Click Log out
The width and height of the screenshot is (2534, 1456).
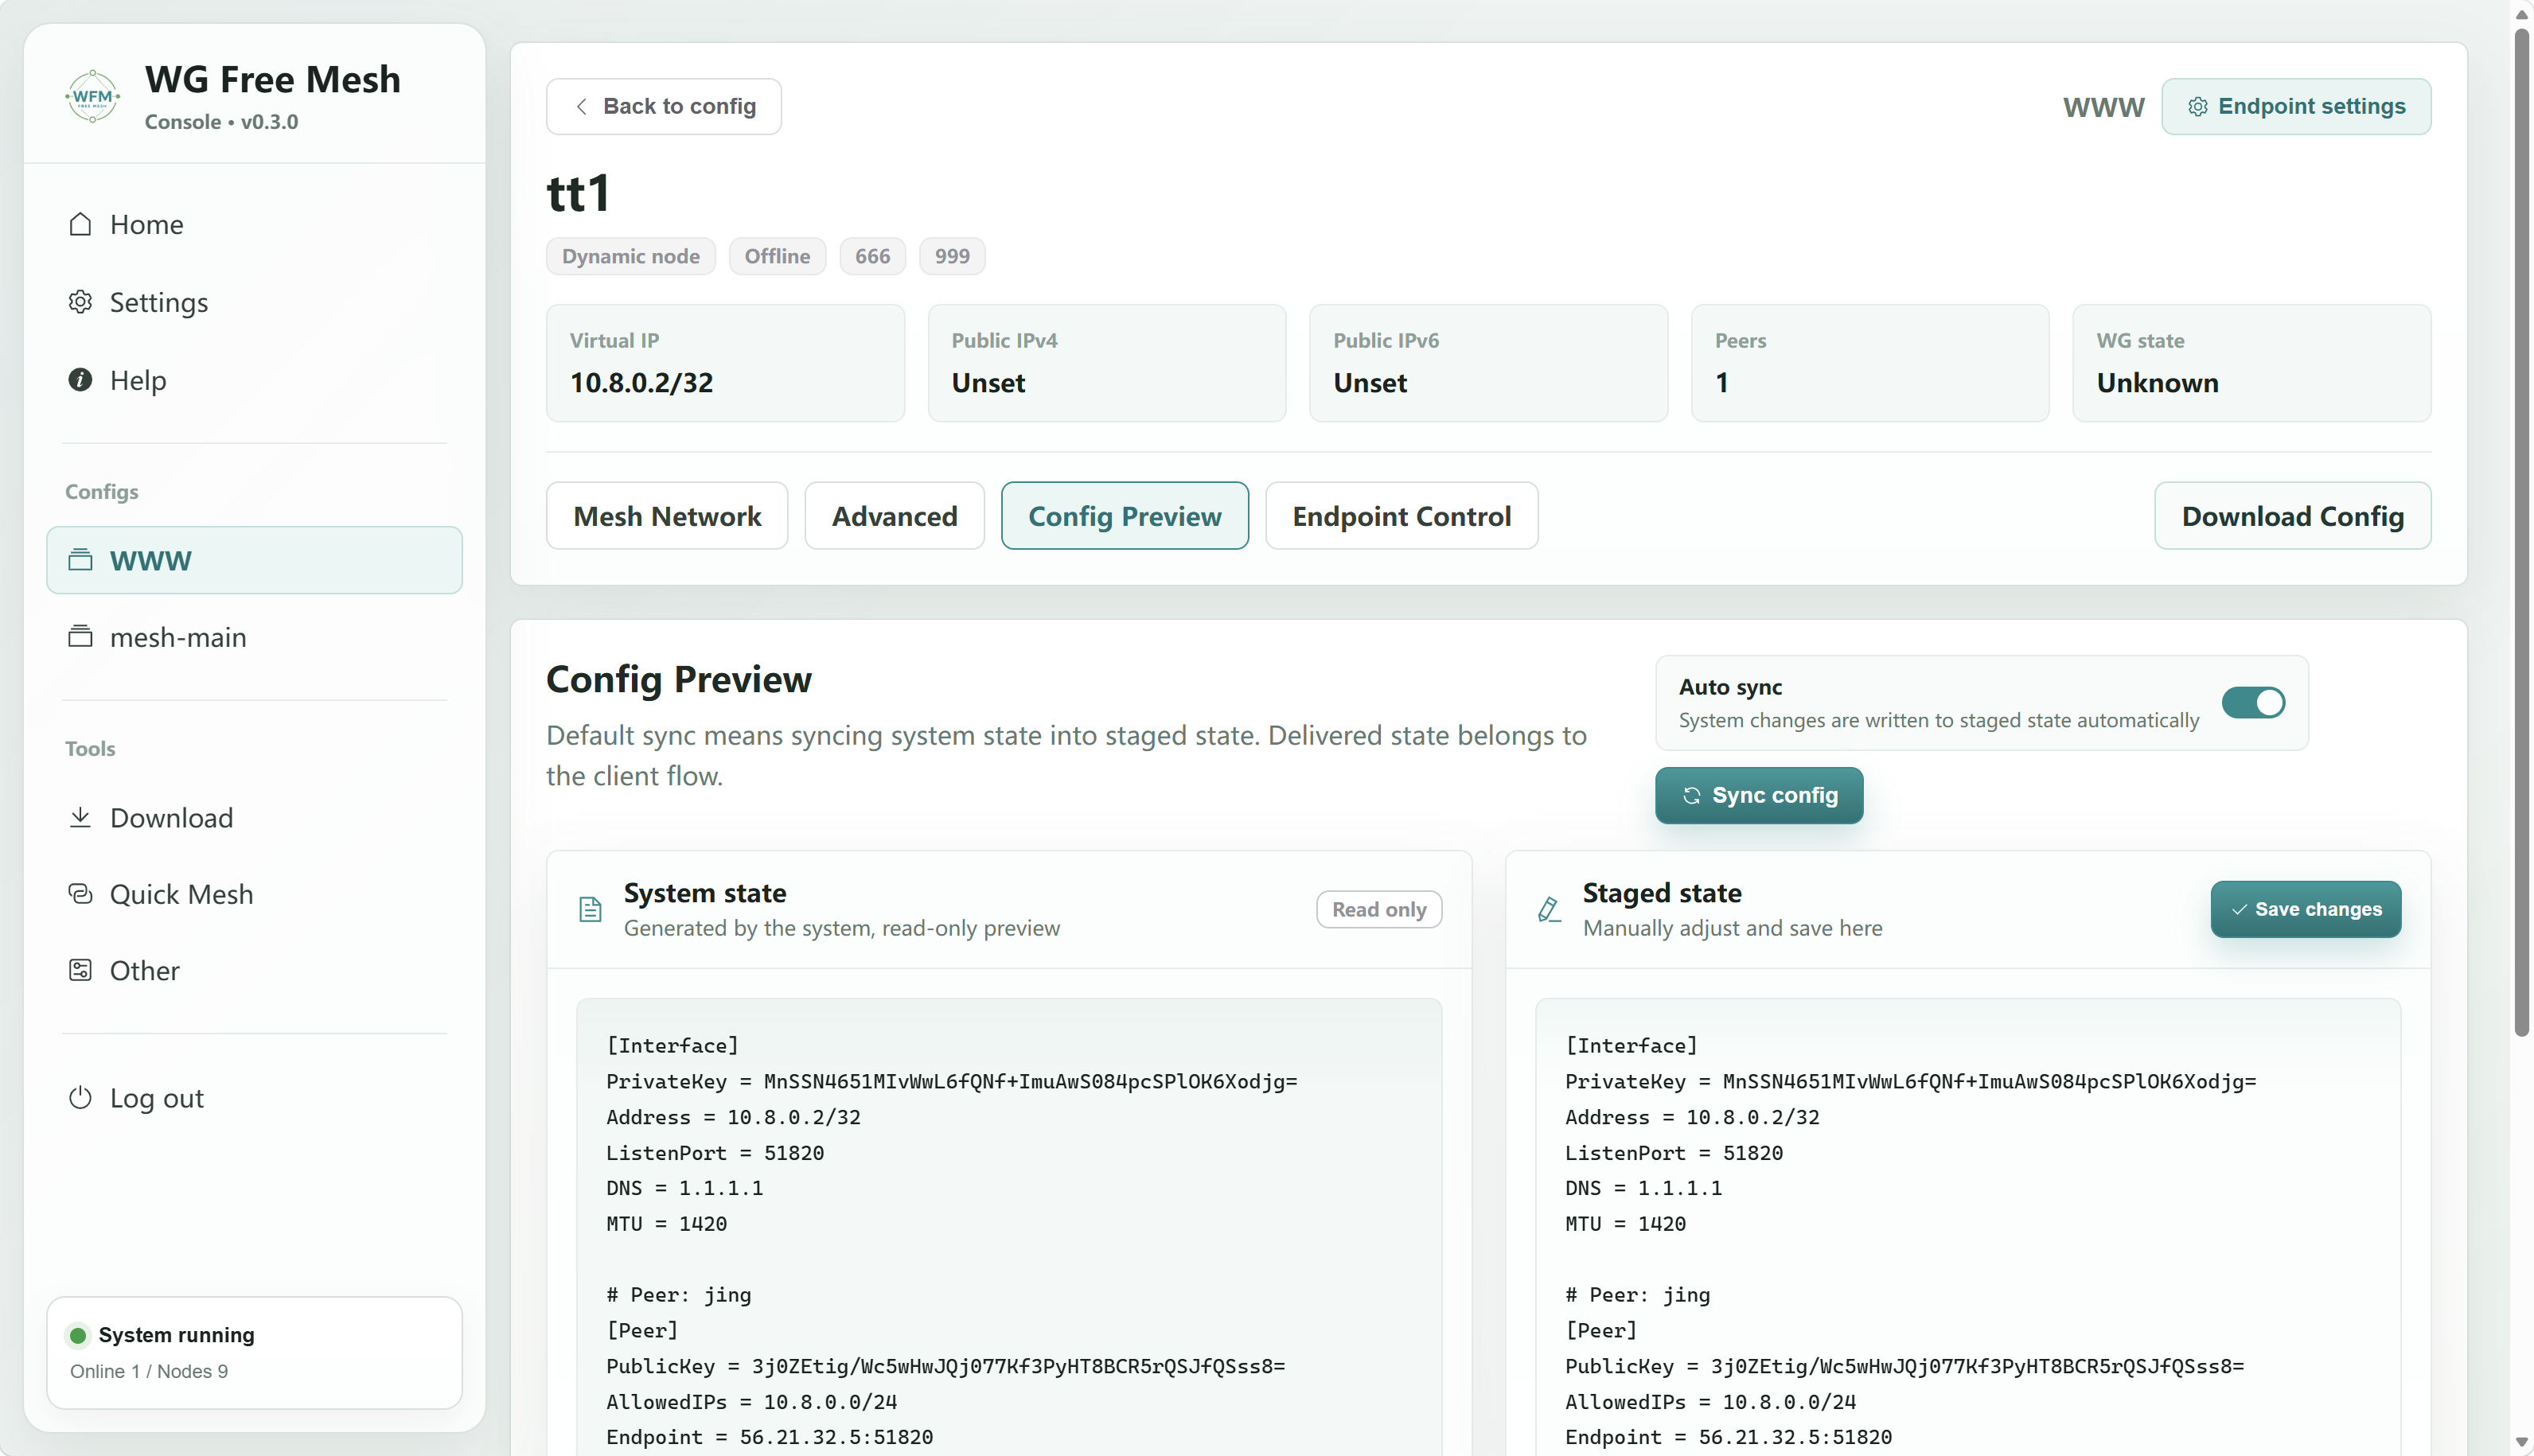tap(254, 1098)
